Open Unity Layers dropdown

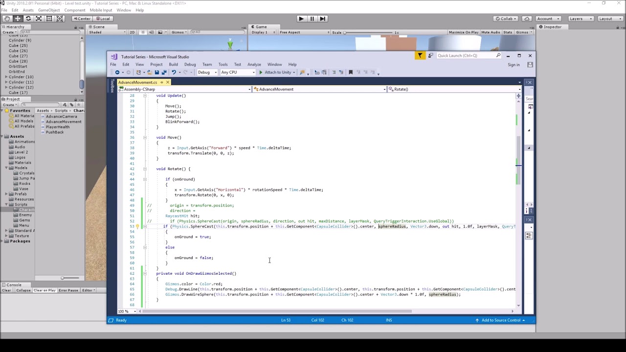[x=581, y=19]
